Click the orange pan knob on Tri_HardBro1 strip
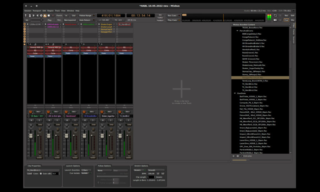This screenshot has width=320, height=192. point(120,112)
